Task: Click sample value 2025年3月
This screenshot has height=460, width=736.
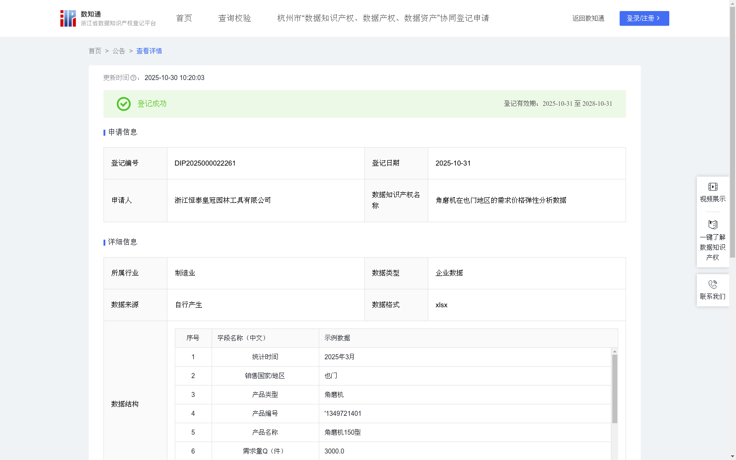Action: coord(339,357)
